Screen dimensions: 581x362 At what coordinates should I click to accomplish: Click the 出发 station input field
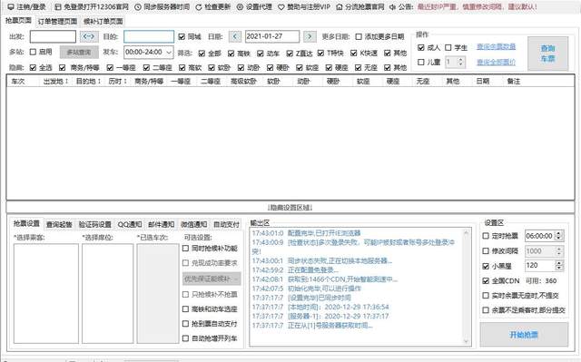(53, 36)
